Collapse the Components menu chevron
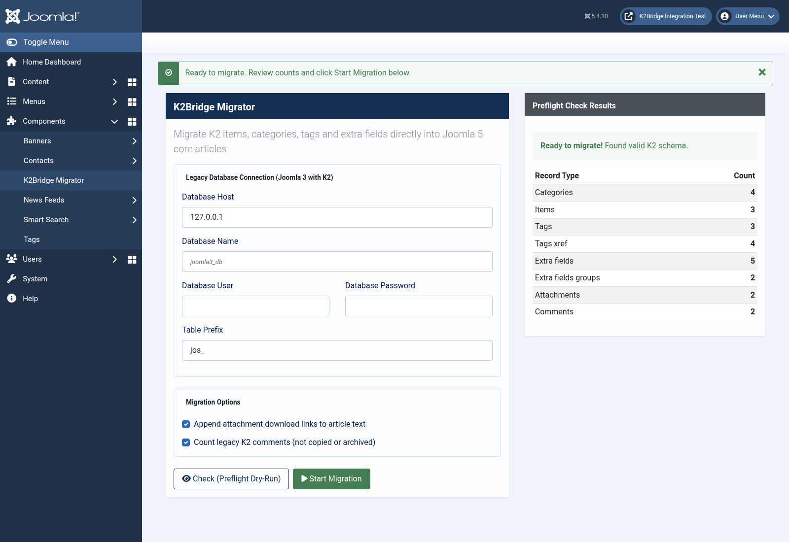 [x=114, y=122]
